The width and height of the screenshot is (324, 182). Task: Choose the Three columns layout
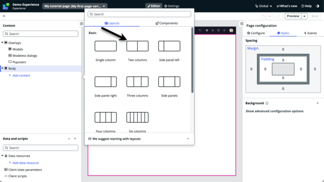point(137,82)
